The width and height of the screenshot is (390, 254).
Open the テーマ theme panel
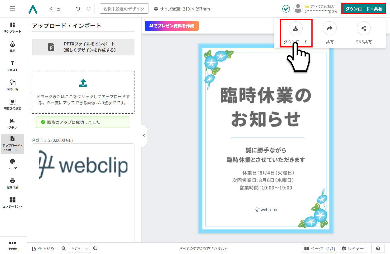[x=13, y=164]
